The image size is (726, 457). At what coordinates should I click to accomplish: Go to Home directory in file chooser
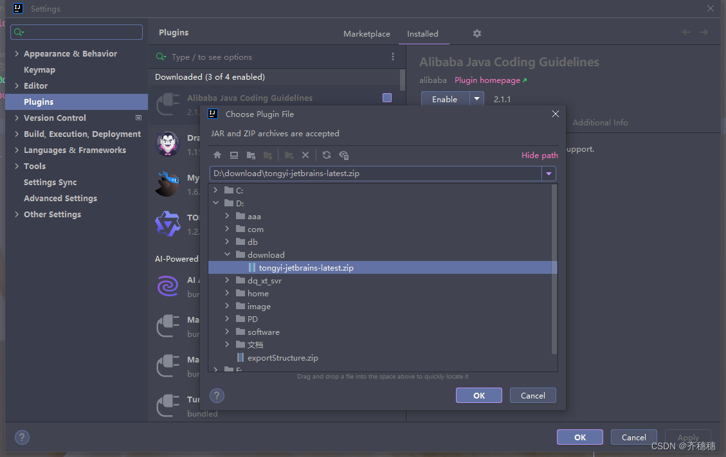coord(217,155)
